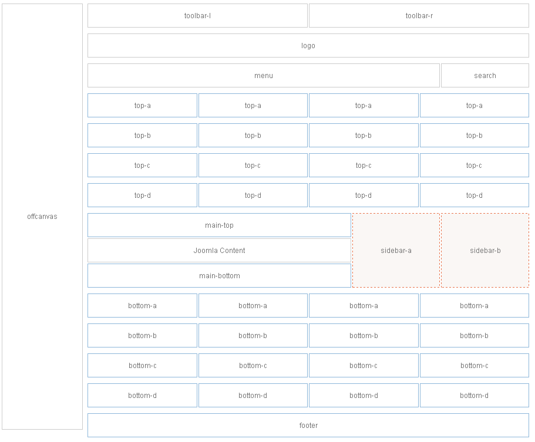The image size is (535, 442).
Task: Click the Joomla Content block
Action: 220,250
